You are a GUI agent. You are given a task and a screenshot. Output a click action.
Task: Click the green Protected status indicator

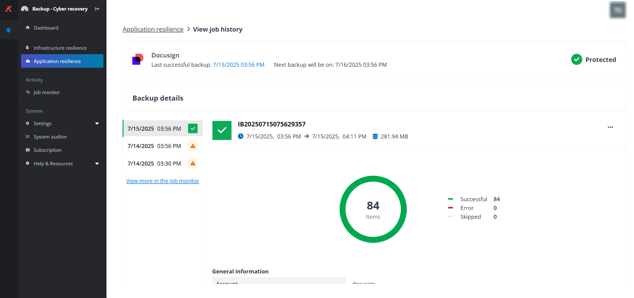click(577, 59)
